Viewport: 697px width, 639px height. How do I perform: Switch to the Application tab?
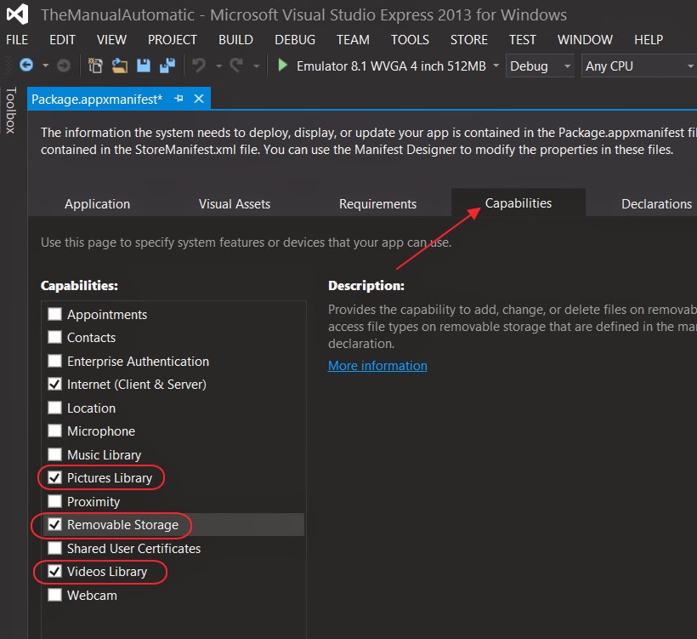(x=98, y=204)
